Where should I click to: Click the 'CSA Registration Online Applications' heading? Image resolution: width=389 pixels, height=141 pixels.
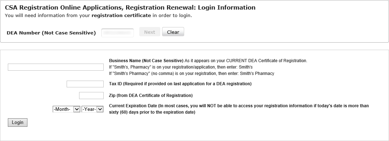(63, 7)
